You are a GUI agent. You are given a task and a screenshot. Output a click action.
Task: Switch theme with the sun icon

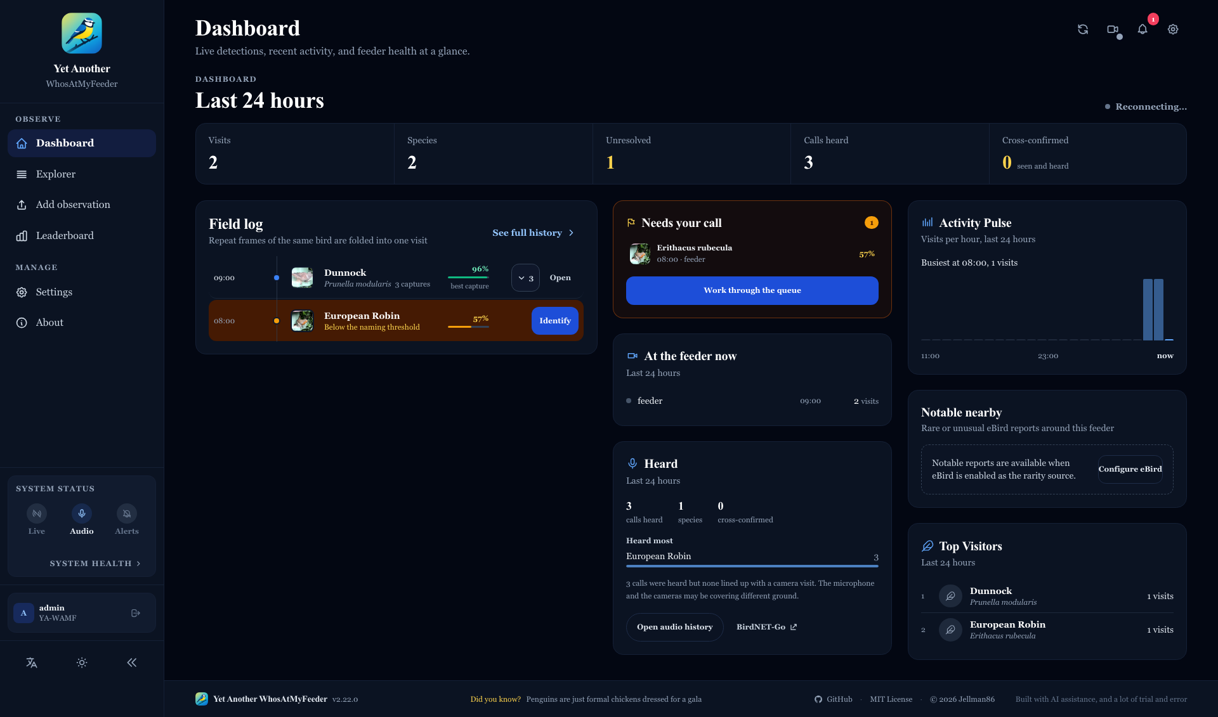[x=82, y=662]
